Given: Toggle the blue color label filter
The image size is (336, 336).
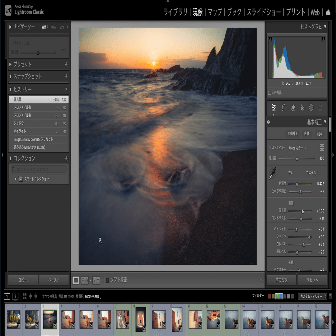Looking at the screenshot, I should pyautogui.click(x=281, y=296).
